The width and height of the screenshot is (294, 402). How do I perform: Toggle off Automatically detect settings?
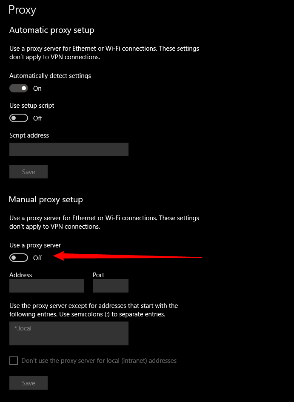click(18, 88)
